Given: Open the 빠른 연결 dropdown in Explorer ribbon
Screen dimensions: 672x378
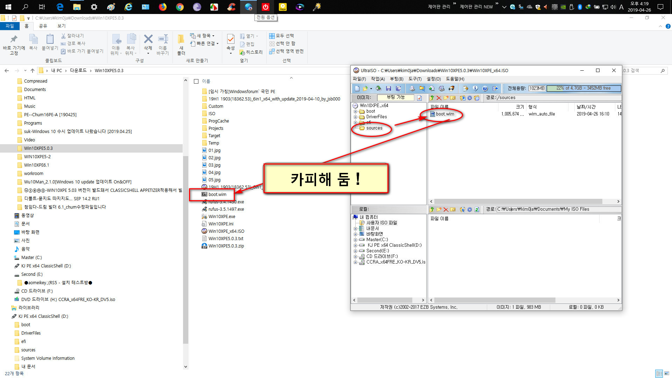Looking at the screenshot, I should (204, 43).
